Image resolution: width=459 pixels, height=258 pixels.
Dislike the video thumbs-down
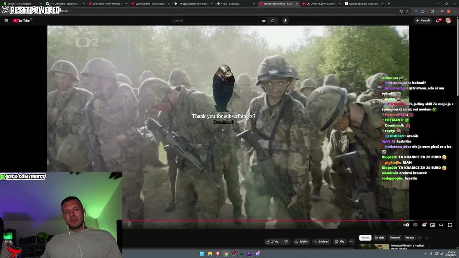click(286, 242)
